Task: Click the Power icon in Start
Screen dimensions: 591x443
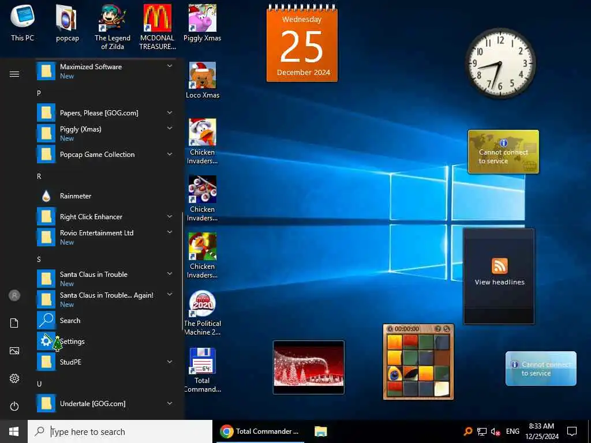Action: click(x=14, y=406)
